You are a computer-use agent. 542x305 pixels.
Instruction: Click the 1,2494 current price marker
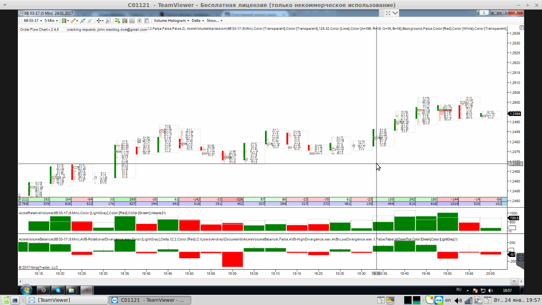point(515,114)
